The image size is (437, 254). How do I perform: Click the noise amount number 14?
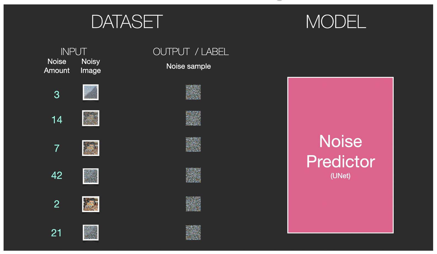pyautogui.click(x=57, y=120)
